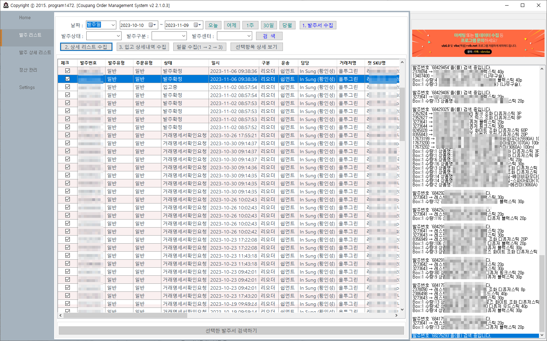Check the checkbox of the topmost order row

click(x=67, y=71)
